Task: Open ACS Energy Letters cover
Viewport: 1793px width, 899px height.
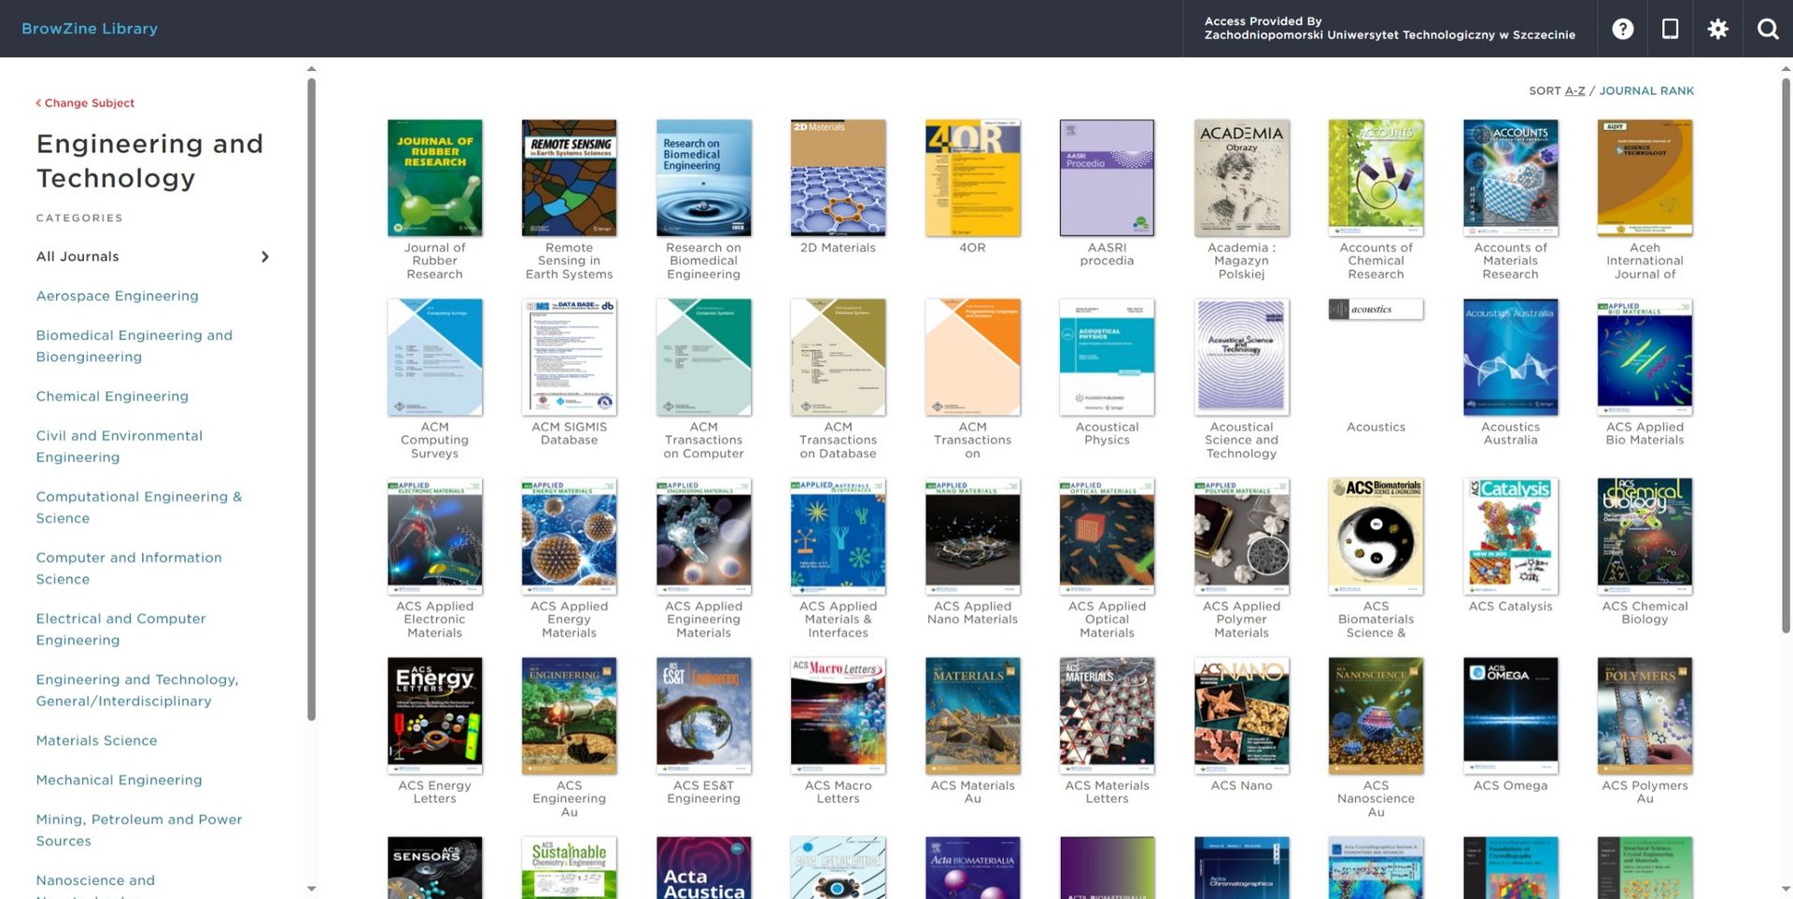Action: click(435, 715)
